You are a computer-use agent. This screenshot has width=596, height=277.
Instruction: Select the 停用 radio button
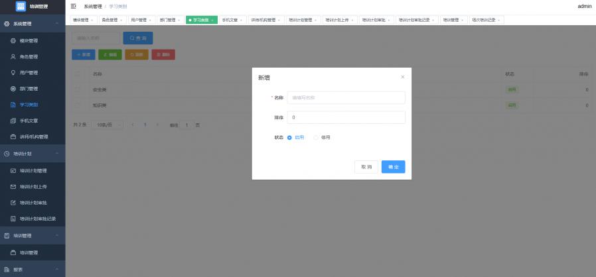pyautogui.click(x=316, y=138)
